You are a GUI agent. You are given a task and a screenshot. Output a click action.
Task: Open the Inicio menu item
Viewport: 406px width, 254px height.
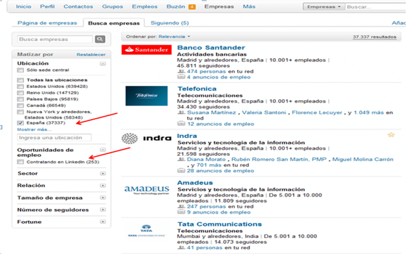(23, 6)
